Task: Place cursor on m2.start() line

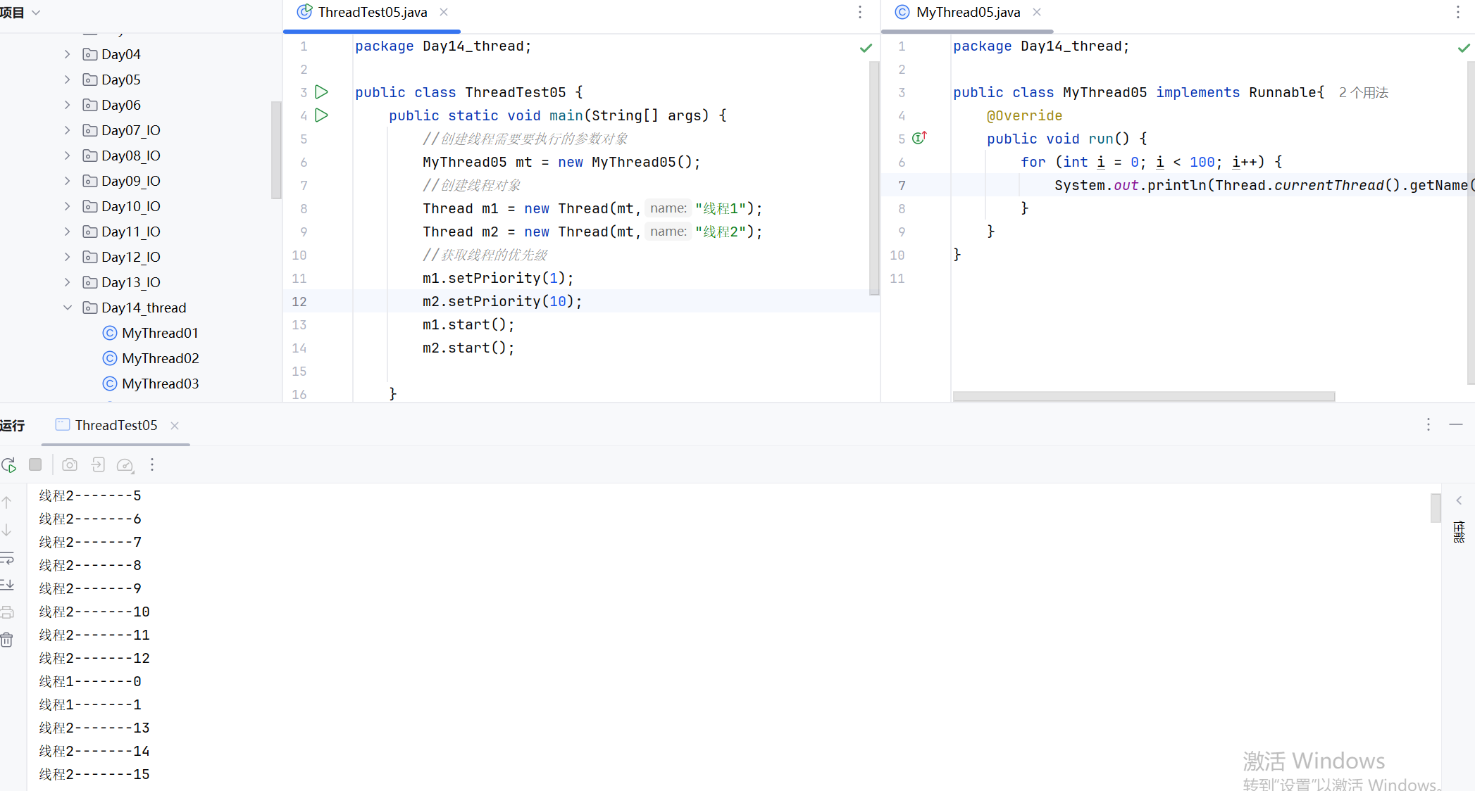Action: [x=468, y=348]
